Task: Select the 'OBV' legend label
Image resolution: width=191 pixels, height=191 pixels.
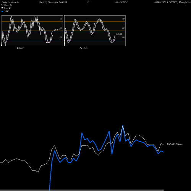Action: 6,11
